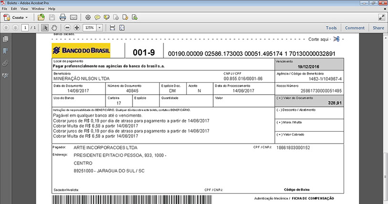Click the envelope email icon
Image resolution: width=388 pixels, height=204 pixels.
[x=73, y=18]
